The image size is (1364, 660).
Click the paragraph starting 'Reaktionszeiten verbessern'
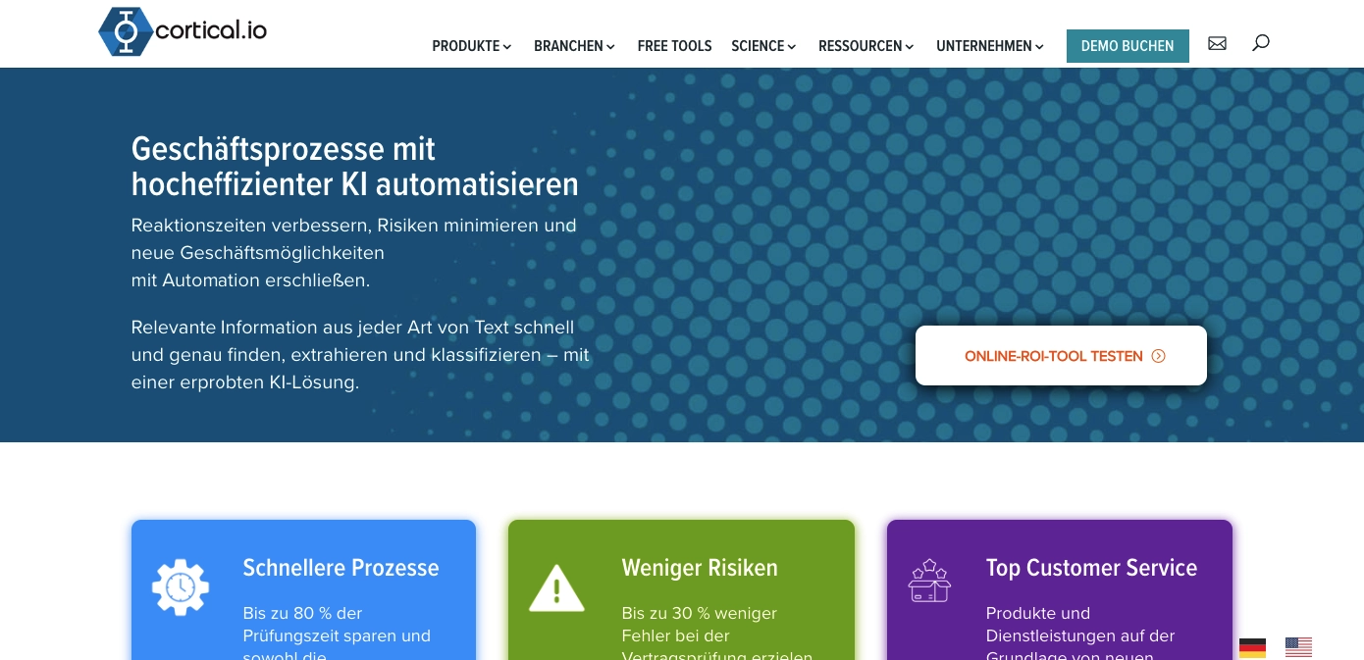click(x=354, y=252)
